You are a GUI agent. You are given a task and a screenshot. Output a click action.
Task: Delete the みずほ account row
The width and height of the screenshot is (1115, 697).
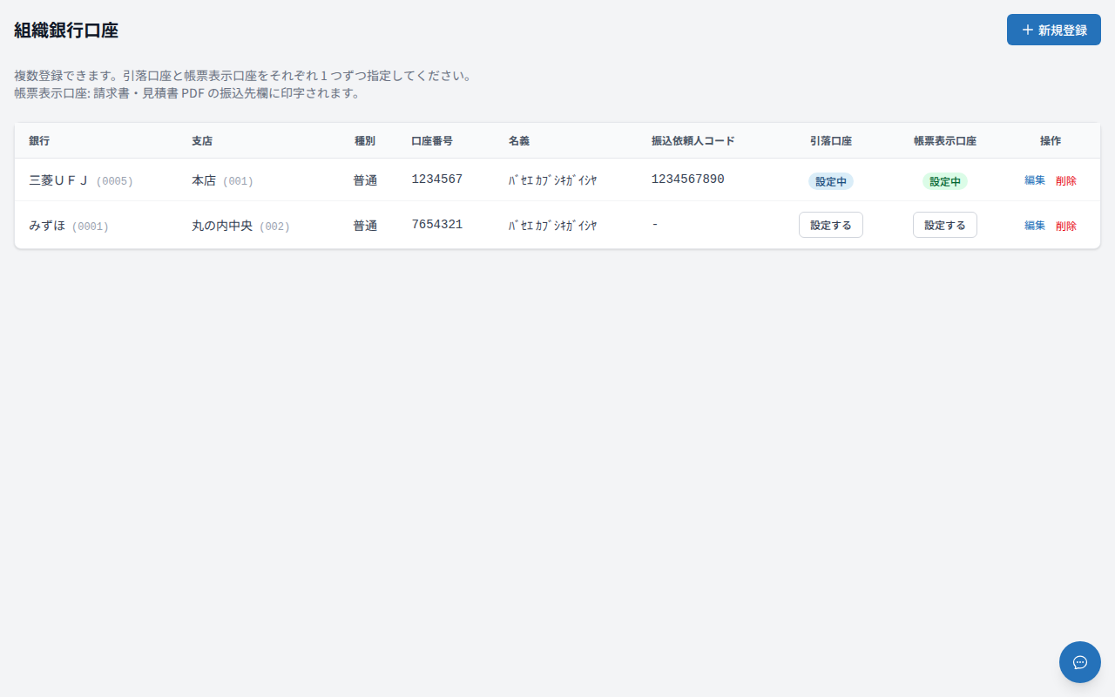[x=1066, y=226]
